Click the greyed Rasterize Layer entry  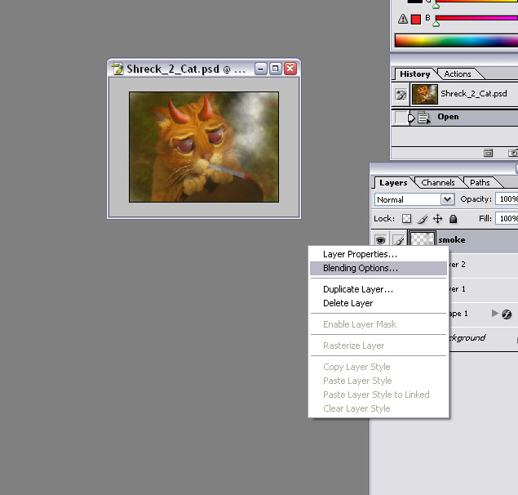click(x=379, y=346)
